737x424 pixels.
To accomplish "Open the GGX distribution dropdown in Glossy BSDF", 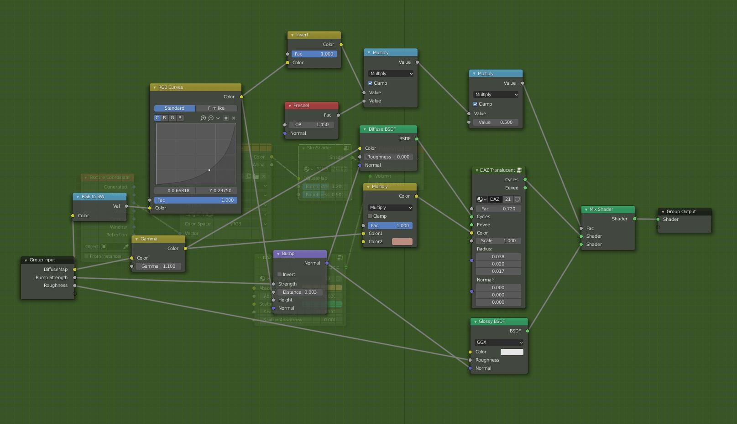I will [499, 342].
